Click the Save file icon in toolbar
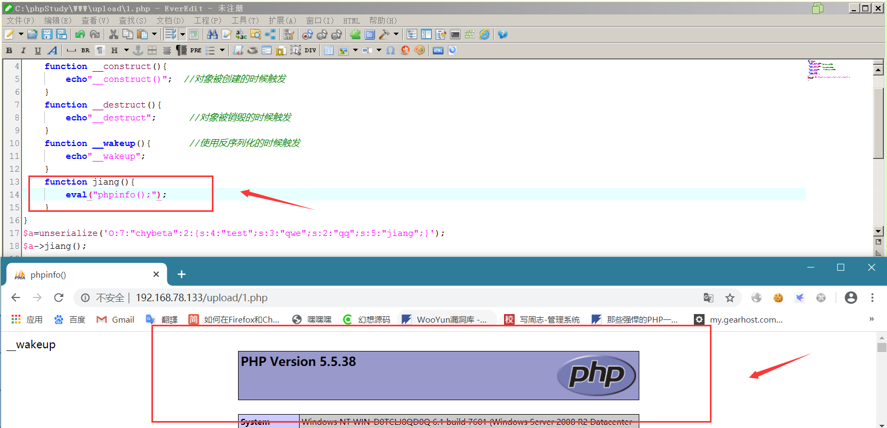 (47, 34)
